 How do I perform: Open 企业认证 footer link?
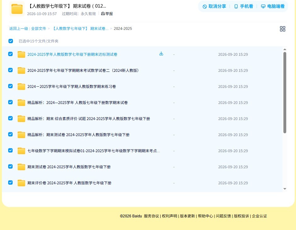pos(259,216)
